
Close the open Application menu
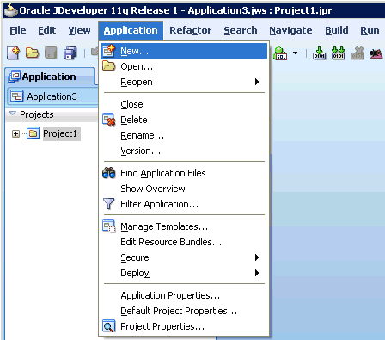(x=131, y=30)
